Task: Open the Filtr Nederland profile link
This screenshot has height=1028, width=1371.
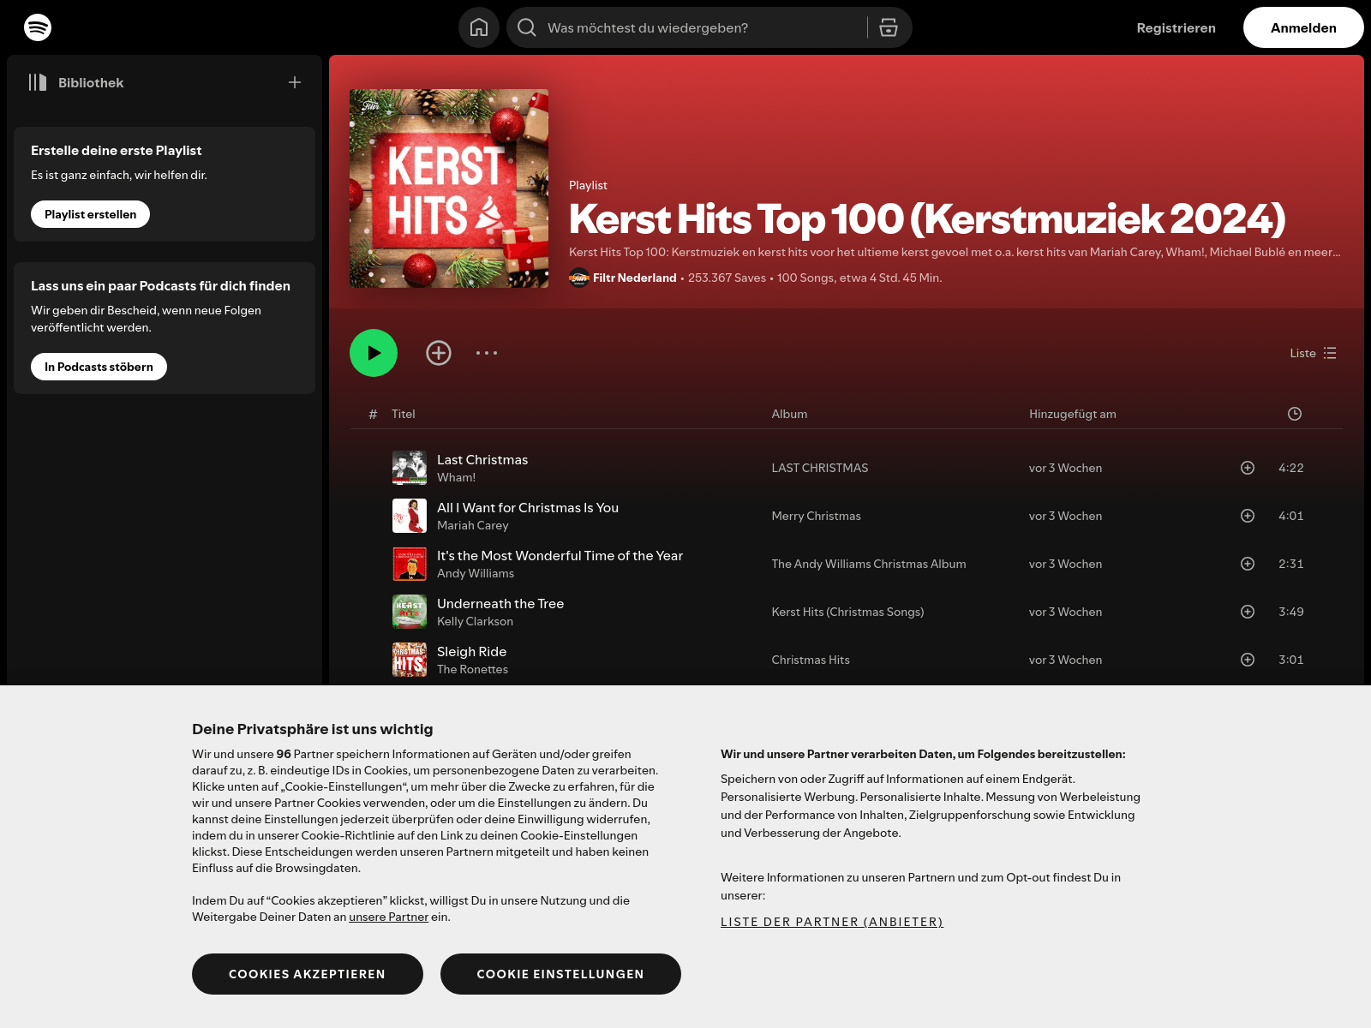Action: [635, 278]
